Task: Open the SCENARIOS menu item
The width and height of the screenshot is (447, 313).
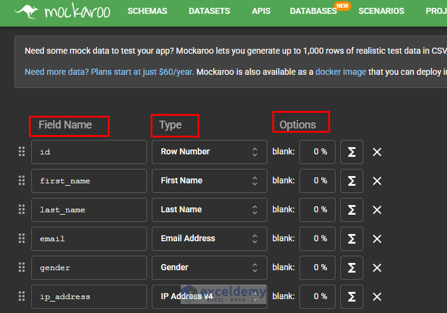Action: tap(381, 11)
